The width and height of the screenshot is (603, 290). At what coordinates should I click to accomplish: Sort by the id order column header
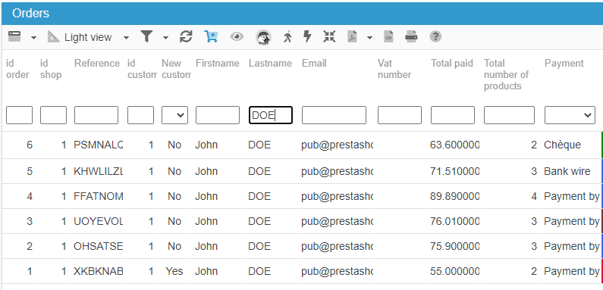click(17, 69)
